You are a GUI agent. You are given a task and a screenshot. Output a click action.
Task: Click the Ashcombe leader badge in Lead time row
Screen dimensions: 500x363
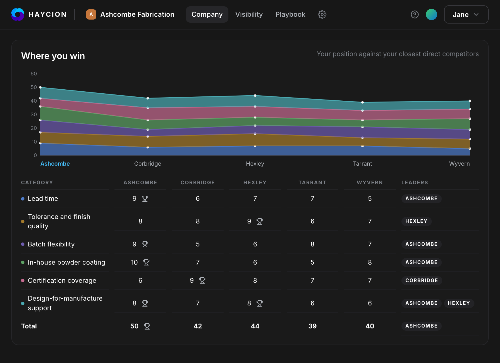421,199
